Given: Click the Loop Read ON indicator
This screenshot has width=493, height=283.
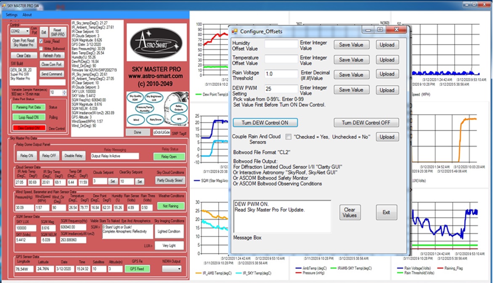Looking at the screenshot, I should pyautogui.click(x=29, y=117).
